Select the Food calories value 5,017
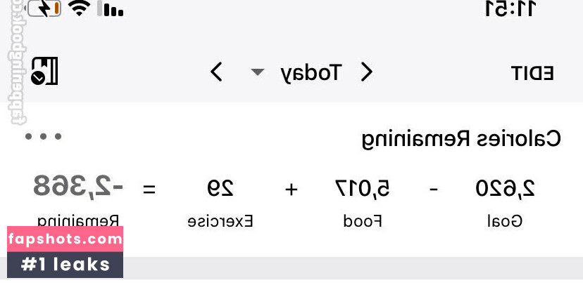The width and height of the screenshot is (583, 285). [362, 188]
